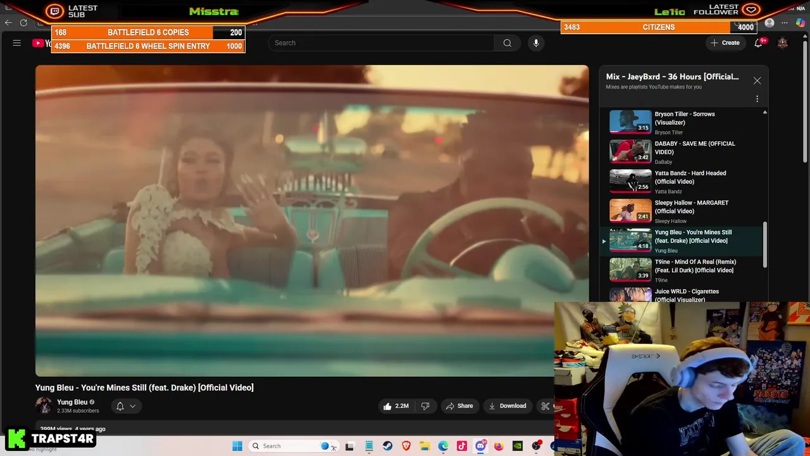Open Notepad from the taskbar
This screenshot has width=810, height=456.
[x=369, y=446]
